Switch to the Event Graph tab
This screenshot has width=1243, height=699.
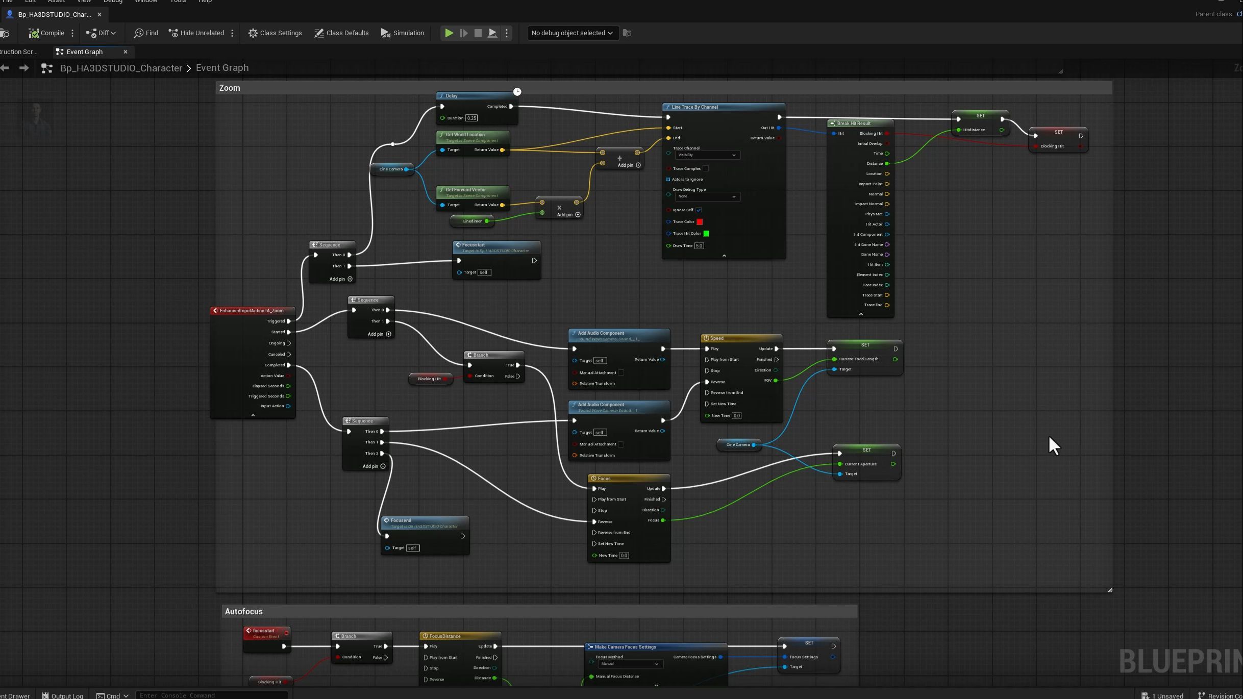pos(85,52)
